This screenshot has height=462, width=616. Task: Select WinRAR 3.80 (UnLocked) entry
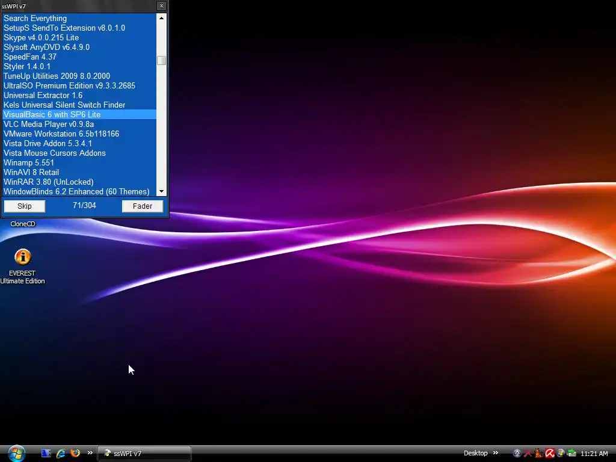pos(79,182)
